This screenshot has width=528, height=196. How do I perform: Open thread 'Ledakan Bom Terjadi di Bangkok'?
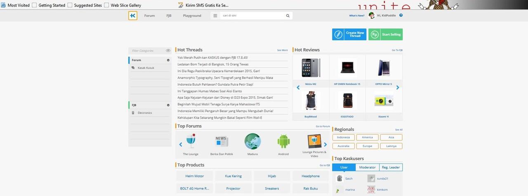213,64
